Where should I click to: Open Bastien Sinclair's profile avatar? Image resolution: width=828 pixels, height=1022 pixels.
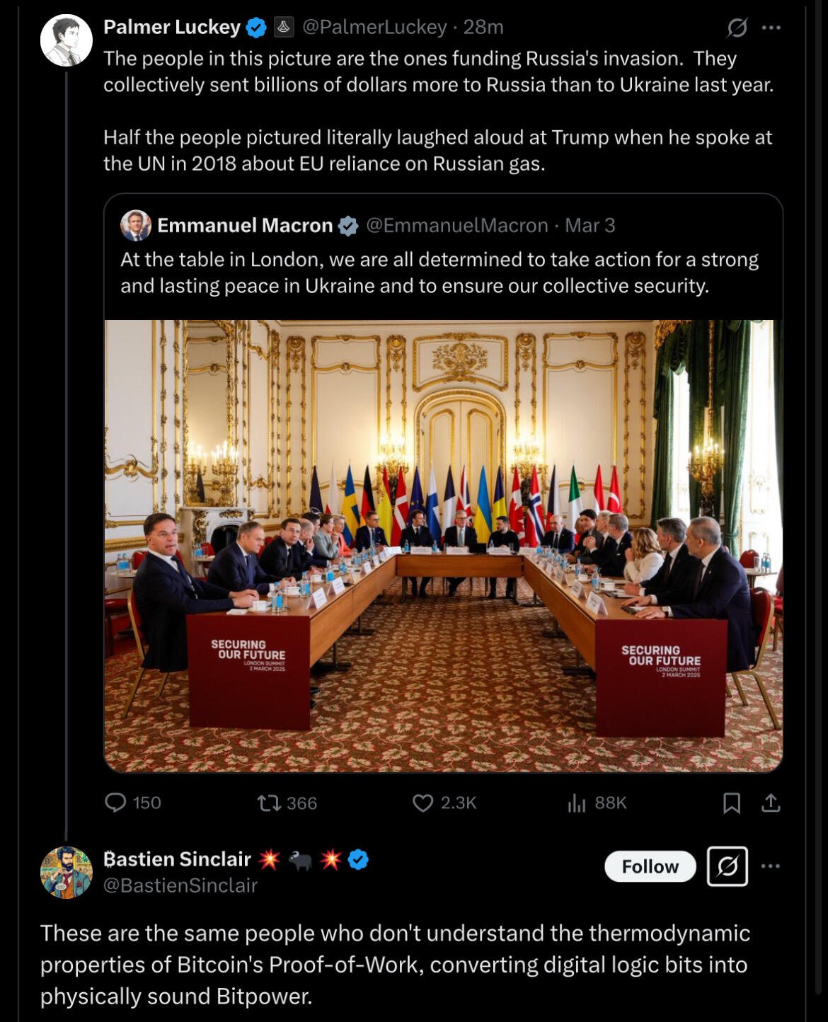(67, 873)
